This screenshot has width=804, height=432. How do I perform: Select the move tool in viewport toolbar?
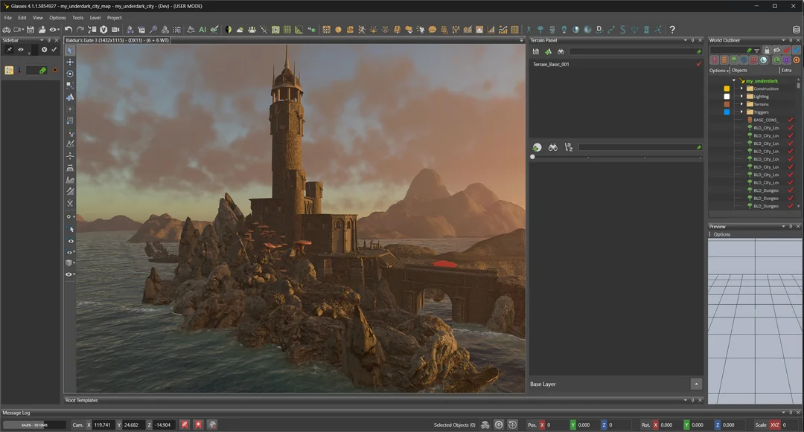(70, 62)
